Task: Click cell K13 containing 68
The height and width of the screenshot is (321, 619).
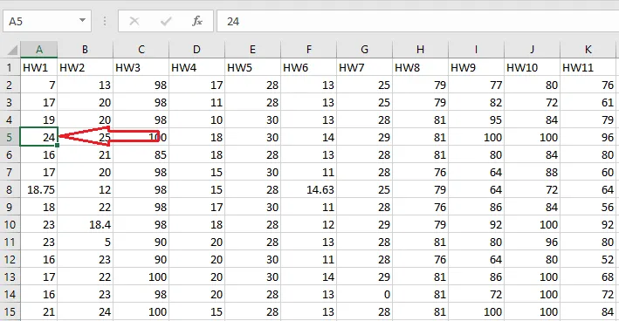Action: click(x=588, y=277)
